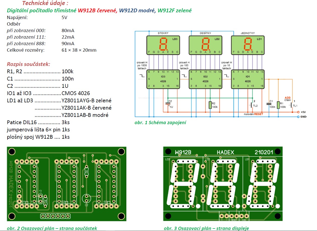Click the +5V supply terminal
Image resolution: width=317 pixels, height=231 pixels.
(x=298, y=112)
